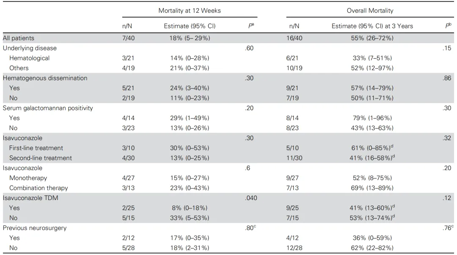The height and width of the screenshot is (255, 457).
Task: Click "Serum galactomannan positivity" row label
Action: [48, 108]
